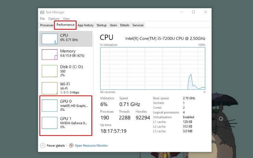Select the GPU 0 mini graph thumbnail

pos(50,106)
